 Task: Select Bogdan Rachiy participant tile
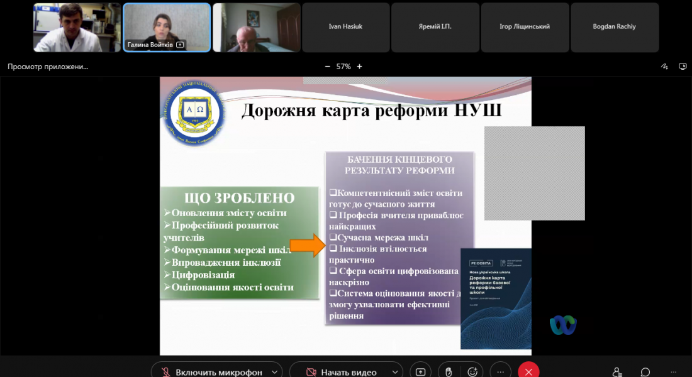point(615,27)
